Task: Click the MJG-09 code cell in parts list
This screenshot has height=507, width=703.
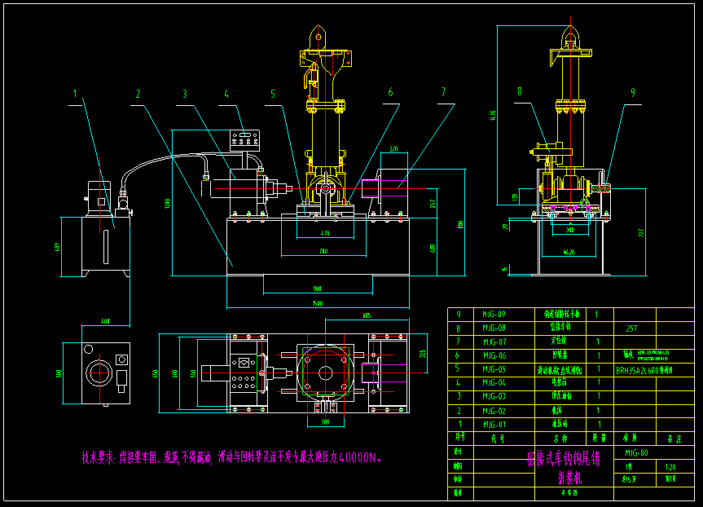Action: pos(494,314)
